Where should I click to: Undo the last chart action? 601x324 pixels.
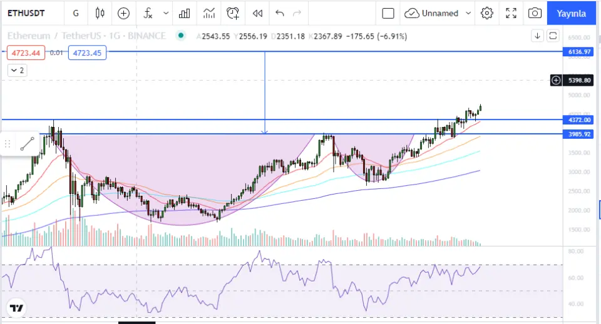[x=279, y=13]
